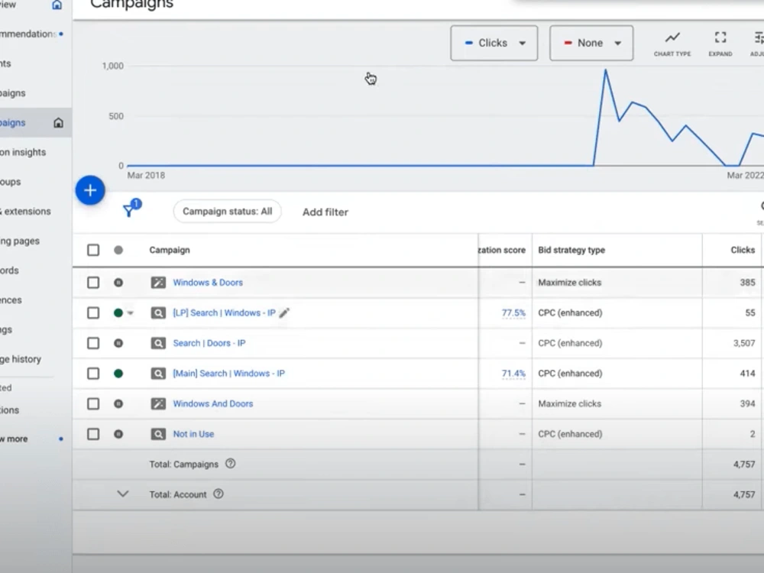Check the box for [Main] Search | Windows - IP
Viewport: 764px width, 573px height.
pos(93,374)
